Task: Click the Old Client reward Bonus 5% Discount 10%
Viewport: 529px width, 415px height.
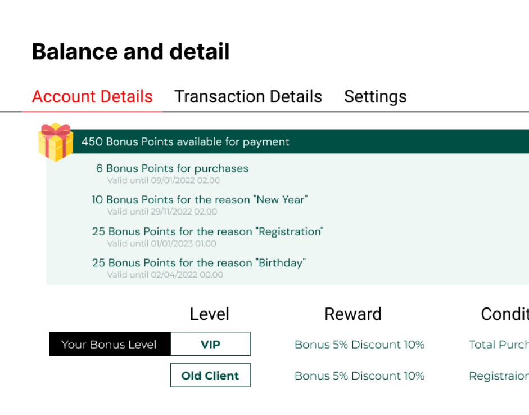Action: (359, 376)
